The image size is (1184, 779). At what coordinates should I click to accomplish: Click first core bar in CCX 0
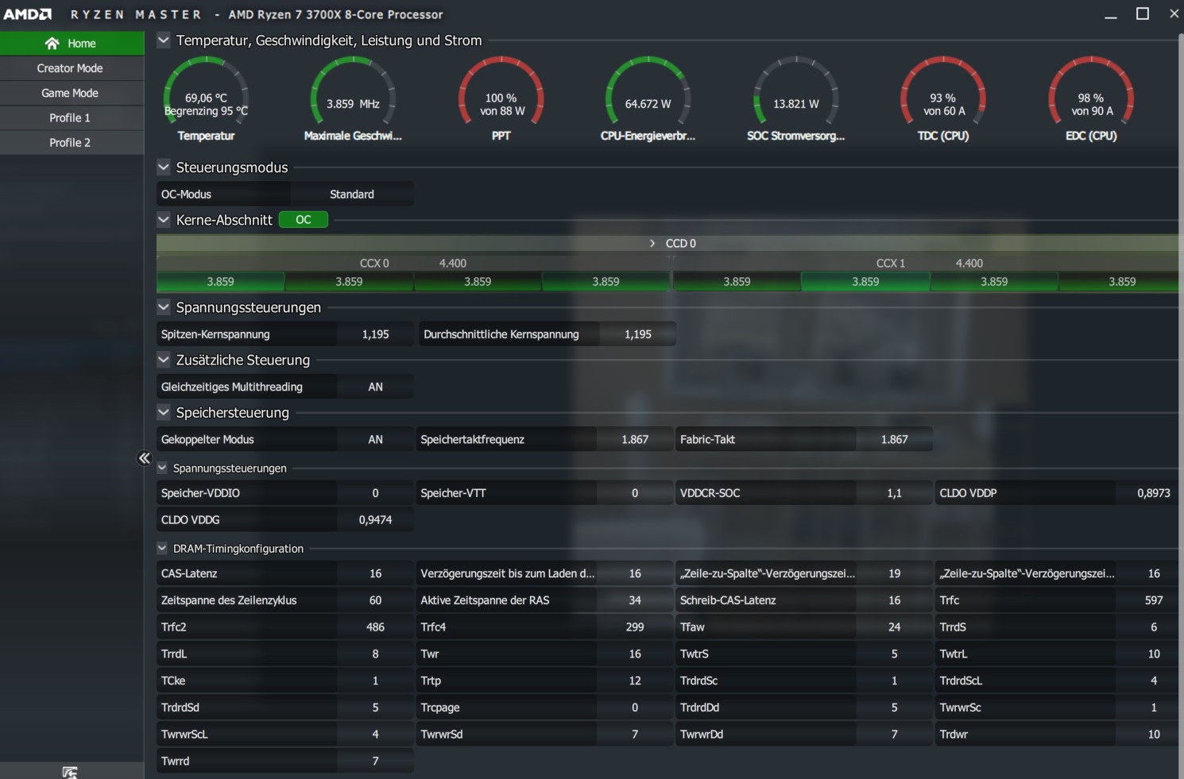[220, 281]
